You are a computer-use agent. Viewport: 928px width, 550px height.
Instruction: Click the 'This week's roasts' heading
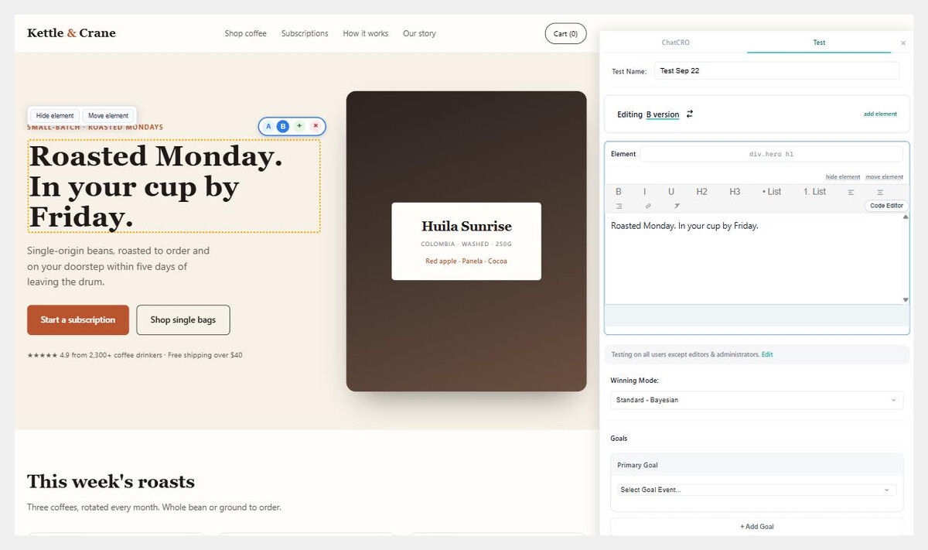(x=111, y=482)
